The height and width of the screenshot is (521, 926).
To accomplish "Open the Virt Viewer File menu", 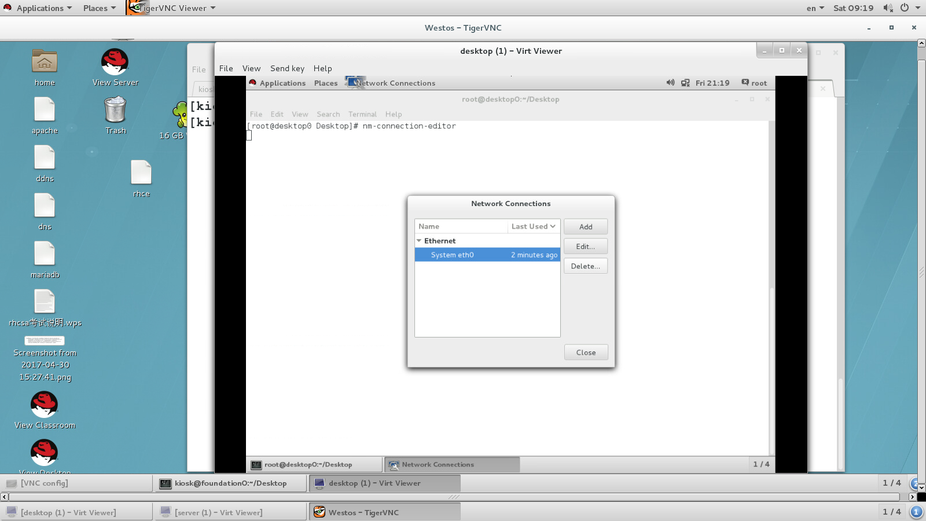I will tap(226, 68).
